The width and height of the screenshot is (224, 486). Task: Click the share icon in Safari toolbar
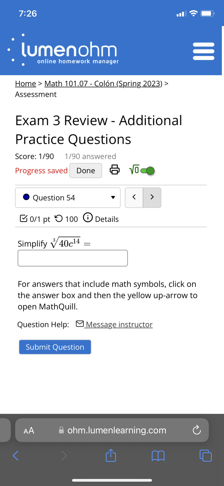[111, 455]
